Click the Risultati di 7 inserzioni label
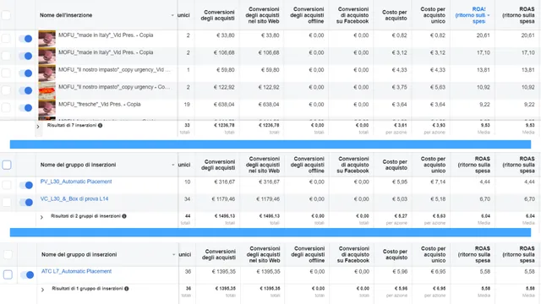 coord(72,126)
